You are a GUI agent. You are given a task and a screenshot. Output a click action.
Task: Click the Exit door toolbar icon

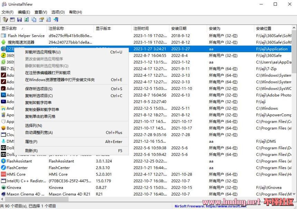56,19
